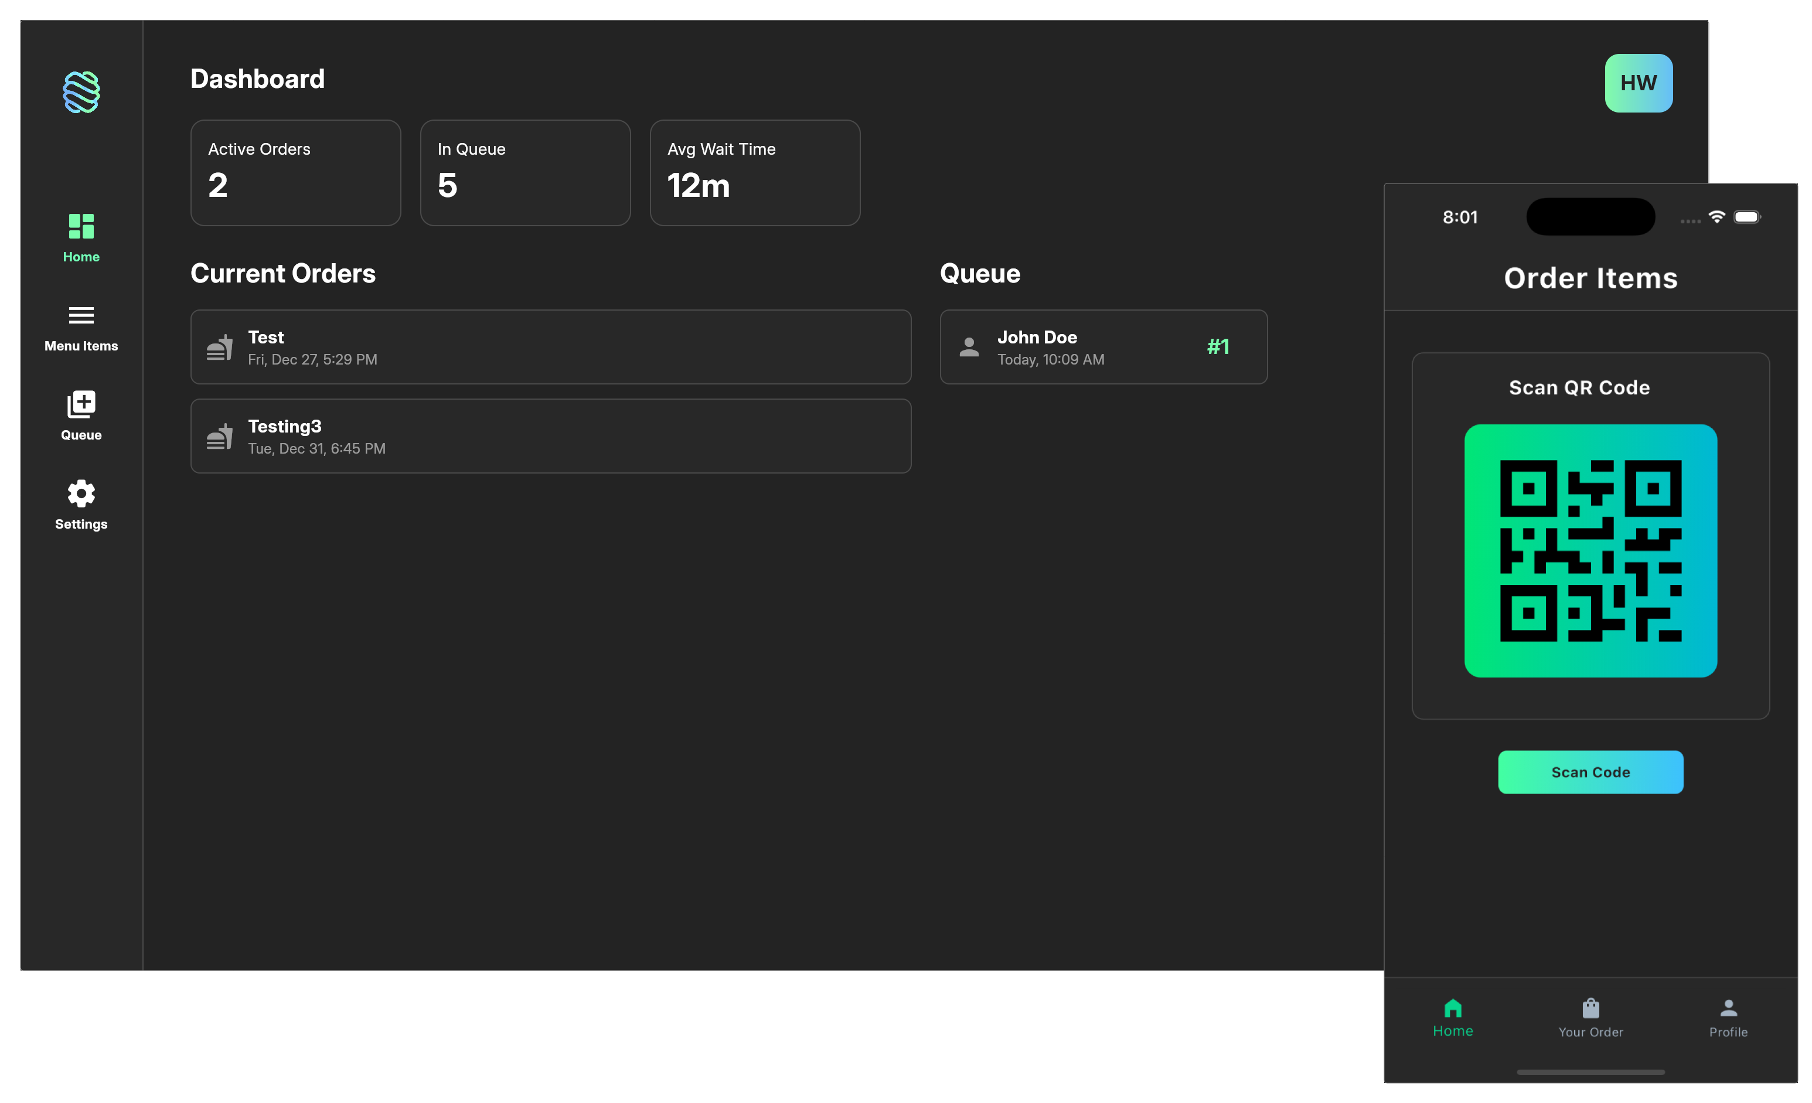Tap the phone home indicator bar
Image resolution: width=1812 pixels, height=1103 pixels.
point(1590,1072)
